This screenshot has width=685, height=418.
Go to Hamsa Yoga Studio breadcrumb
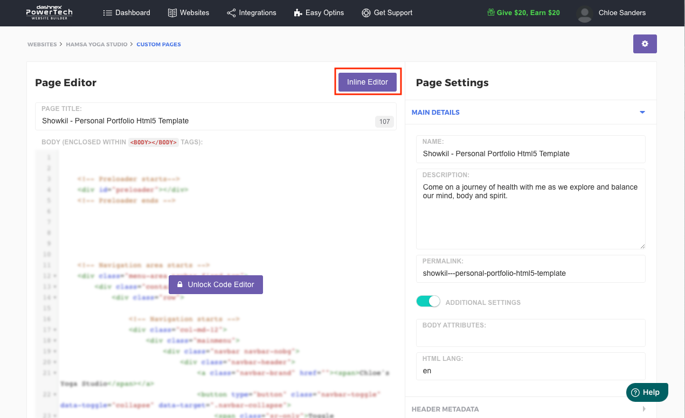pos(97,44)
